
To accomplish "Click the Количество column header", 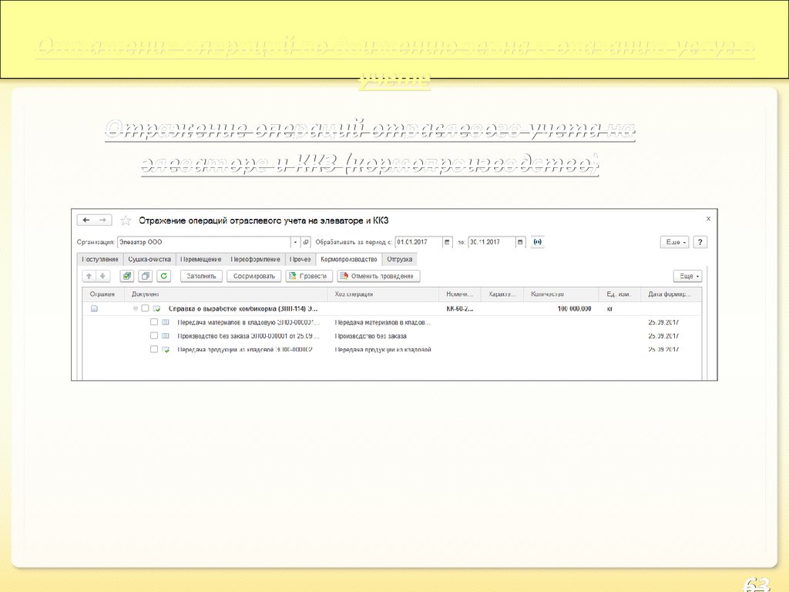I will click(x=562, y=294).
